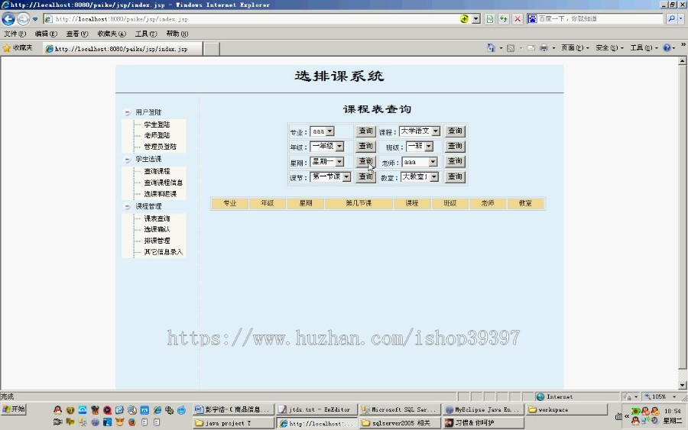Click 查询 button next to 老师

(455, 161)
